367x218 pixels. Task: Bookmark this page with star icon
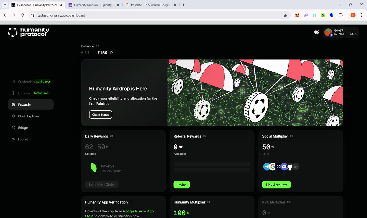click(x=285, y=15)
